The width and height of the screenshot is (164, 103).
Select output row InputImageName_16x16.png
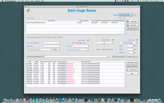(x=75, y=63)
